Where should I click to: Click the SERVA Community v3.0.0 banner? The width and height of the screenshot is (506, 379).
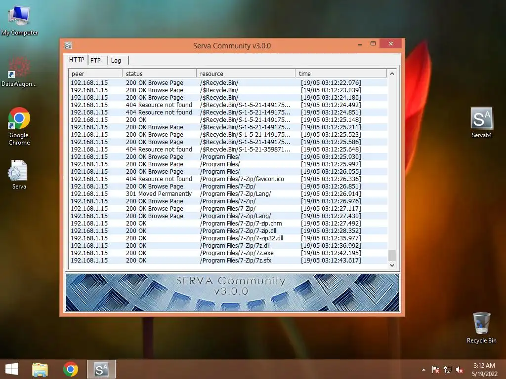pyautogui.click(x=232, y=292)
